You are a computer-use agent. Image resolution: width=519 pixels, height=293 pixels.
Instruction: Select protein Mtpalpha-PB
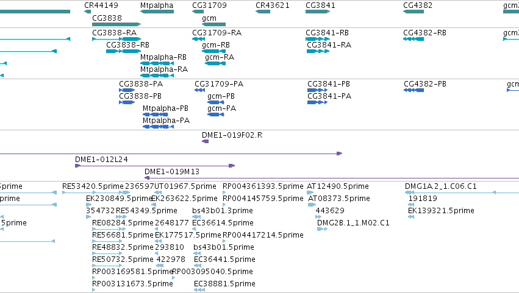(165, 108)
